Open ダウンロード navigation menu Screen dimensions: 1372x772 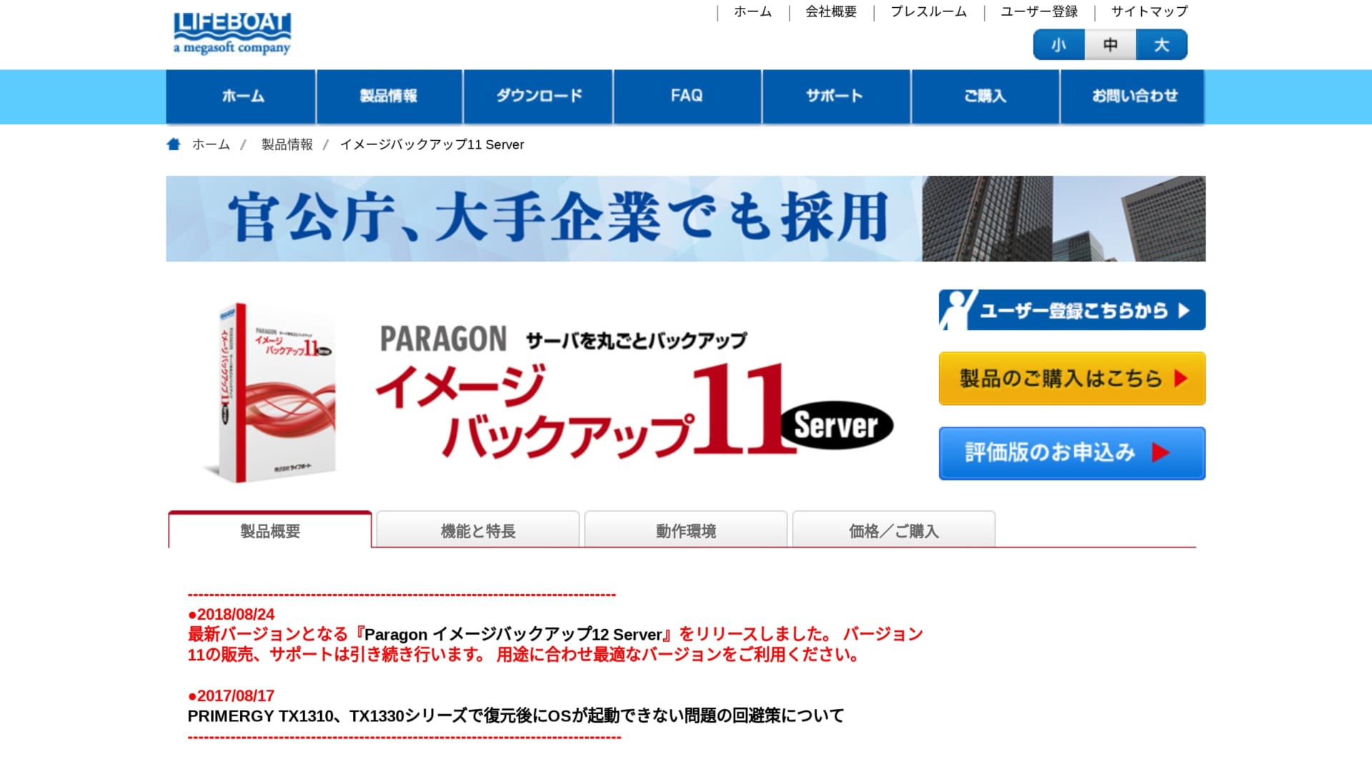tap(538, 96)
